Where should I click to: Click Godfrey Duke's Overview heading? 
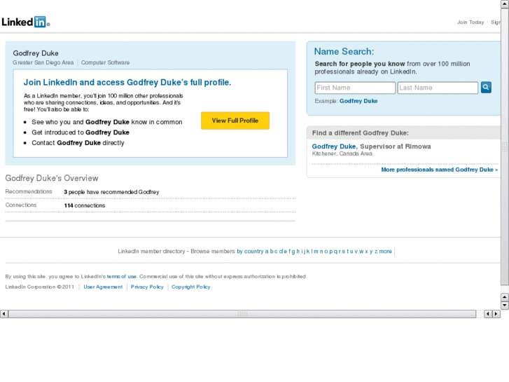pyautogui.click(x=52, y=178)
